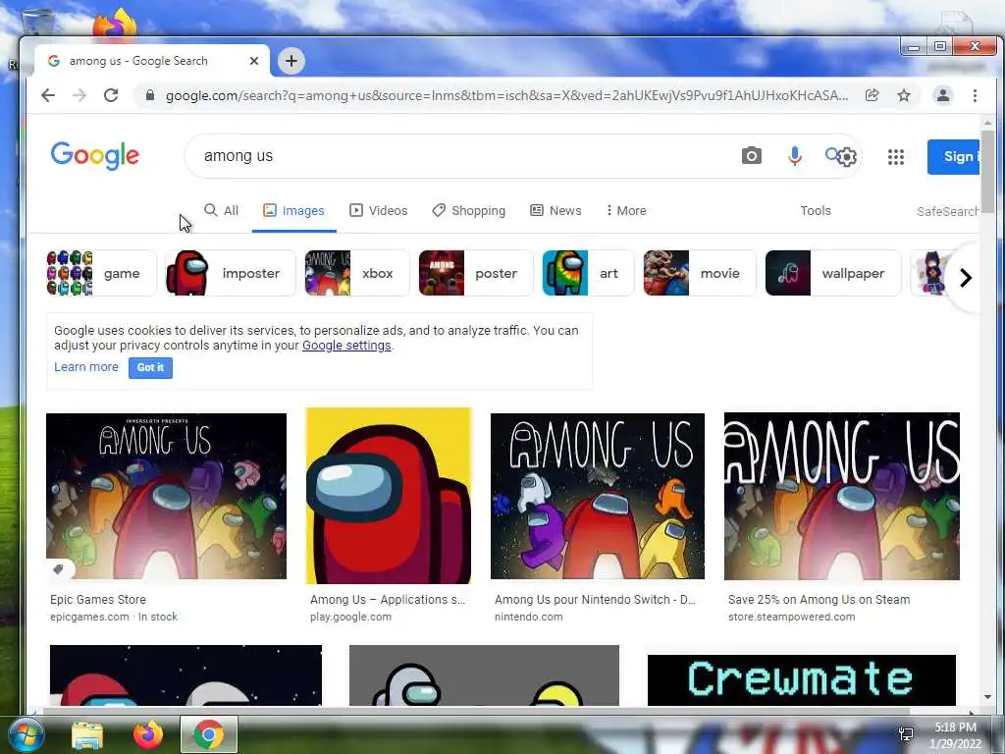Click store.steampowered.com source text
This screenshot has width=1005, height=754.
(x=792, y=617)
